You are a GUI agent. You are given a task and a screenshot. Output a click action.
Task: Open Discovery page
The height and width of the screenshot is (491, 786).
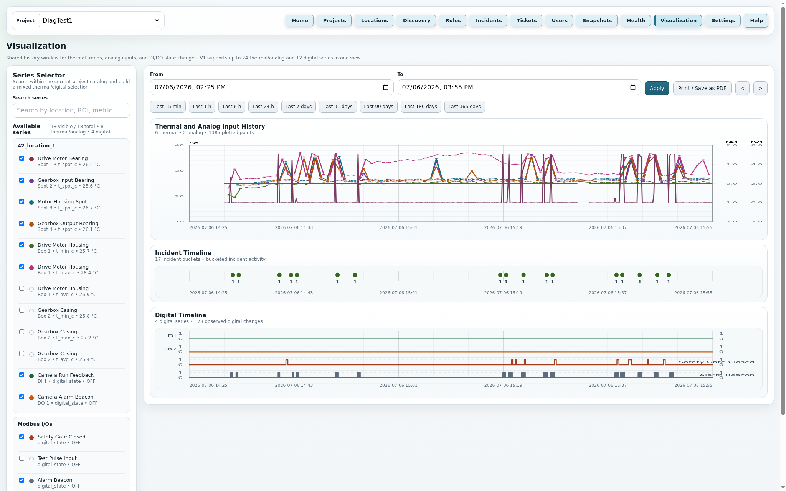(x=416, y=21)
